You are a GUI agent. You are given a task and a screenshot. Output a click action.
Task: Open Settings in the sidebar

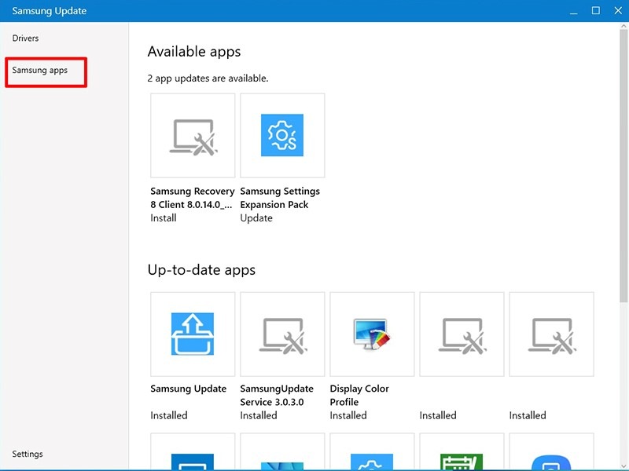pyautogui.click(x=28, y=454)
